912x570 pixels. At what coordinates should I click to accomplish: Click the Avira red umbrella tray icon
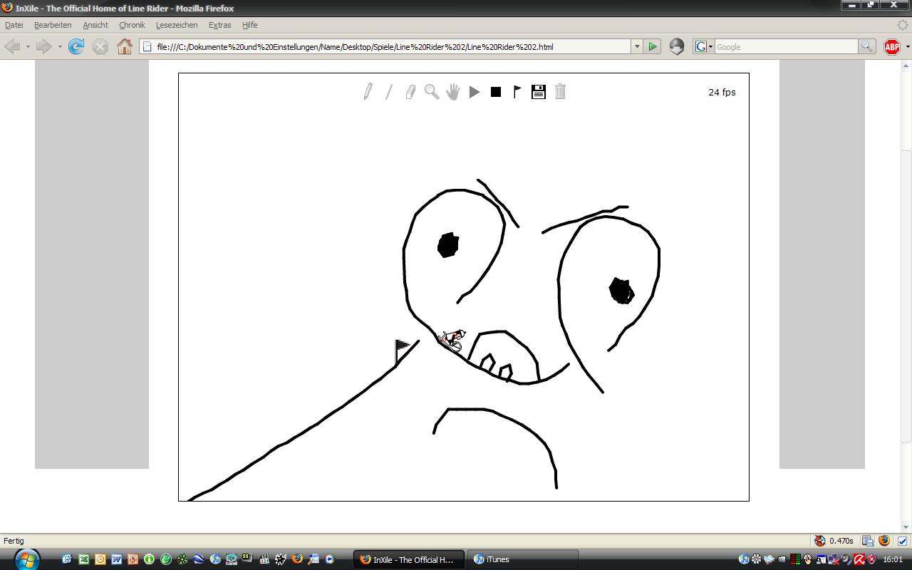click(859, 559)
